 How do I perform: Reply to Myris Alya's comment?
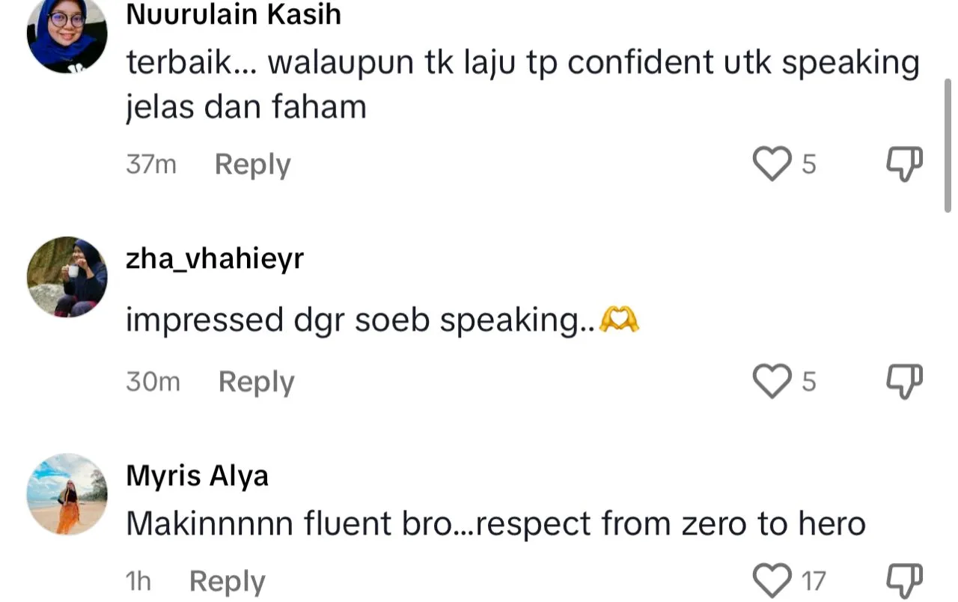227,582
